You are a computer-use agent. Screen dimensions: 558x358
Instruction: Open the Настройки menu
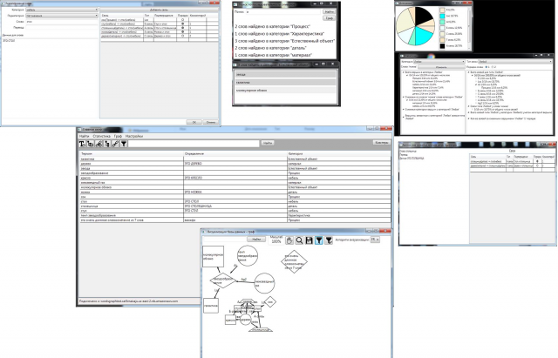point(134,136)
